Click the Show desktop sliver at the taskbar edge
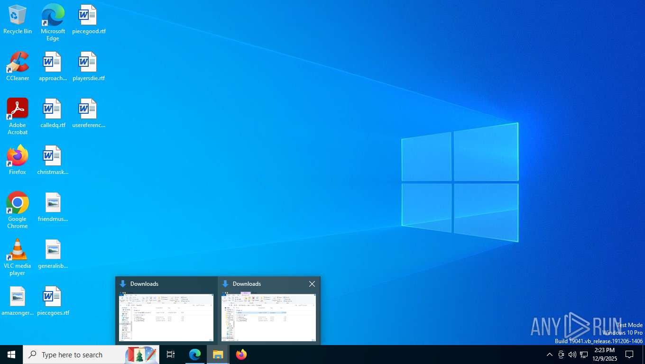The height and width of the screenshot is (364, 645). pos(643,355)
